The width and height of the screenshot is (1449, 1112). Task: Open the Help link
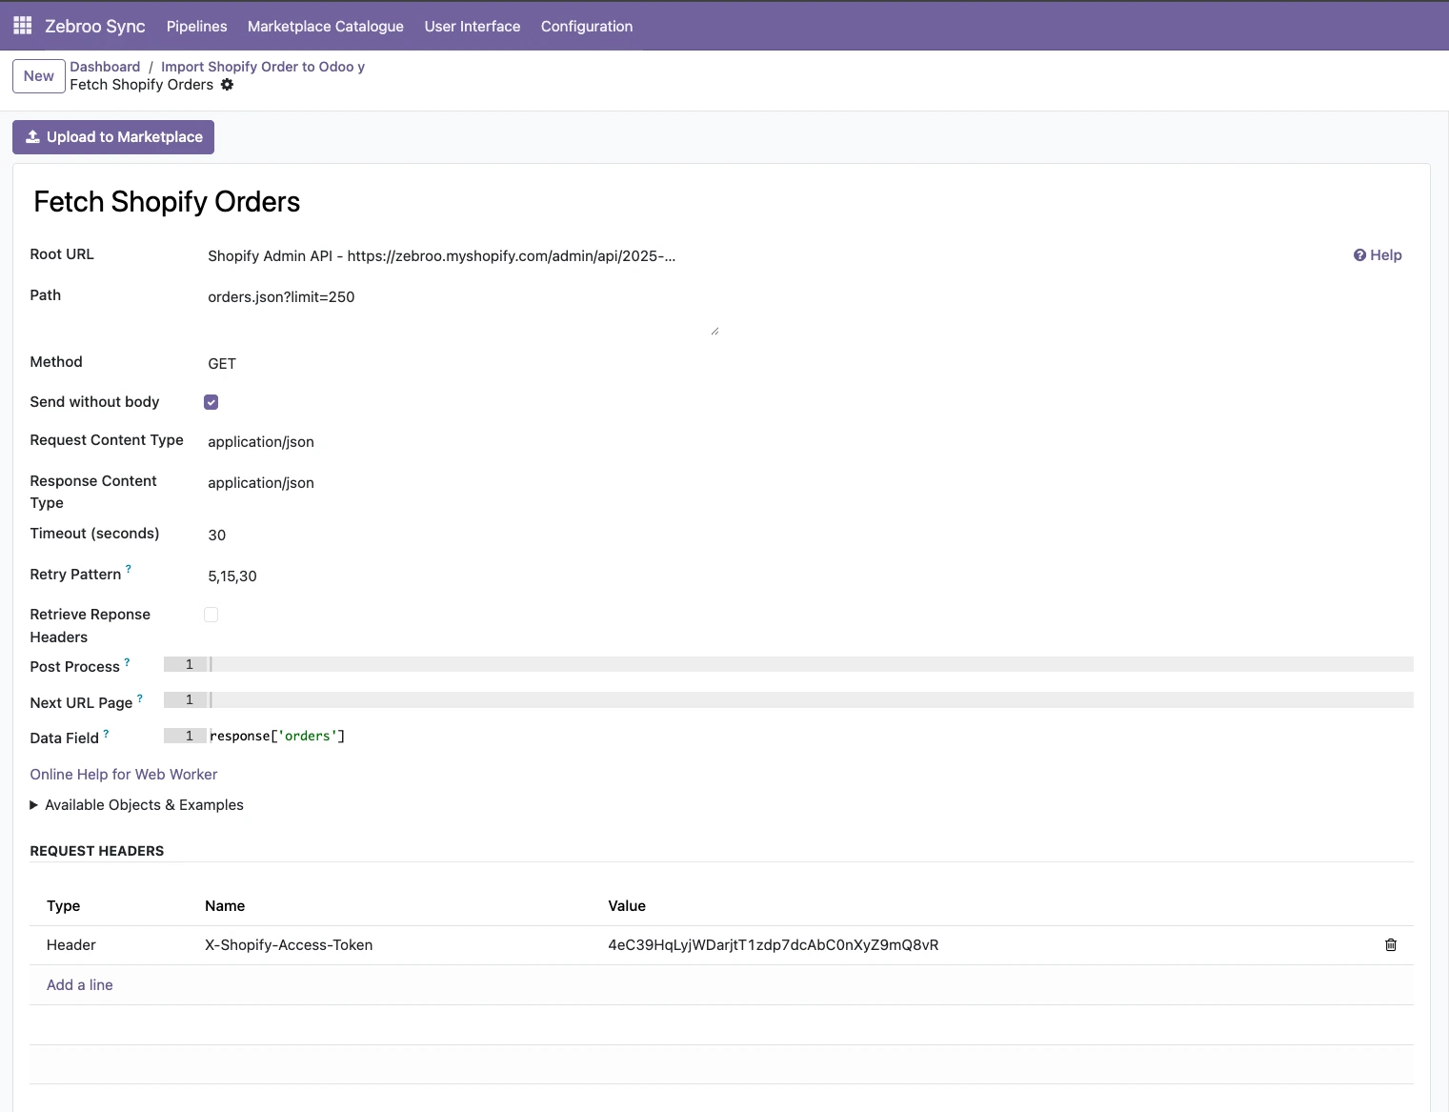pos(1378,254)
